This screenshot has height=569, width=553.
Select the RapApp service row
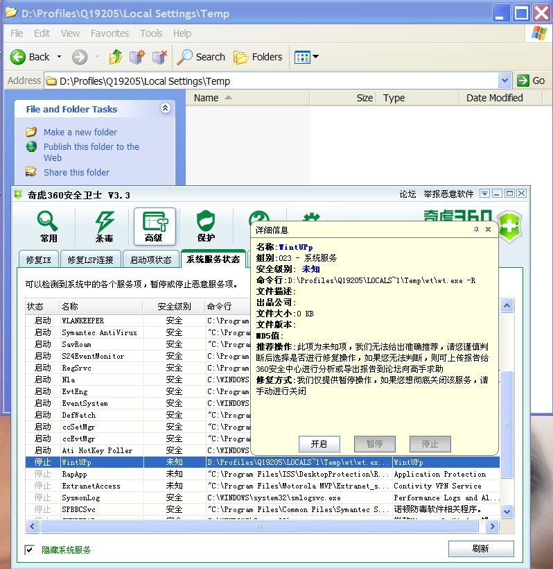pyautogui.click(x=263, y=474)
